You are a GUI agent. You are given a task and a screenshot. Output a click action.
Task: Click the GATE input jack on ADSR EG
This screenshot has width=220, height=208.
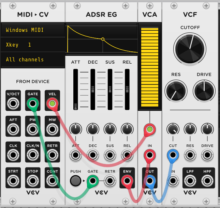pos(93,181)
